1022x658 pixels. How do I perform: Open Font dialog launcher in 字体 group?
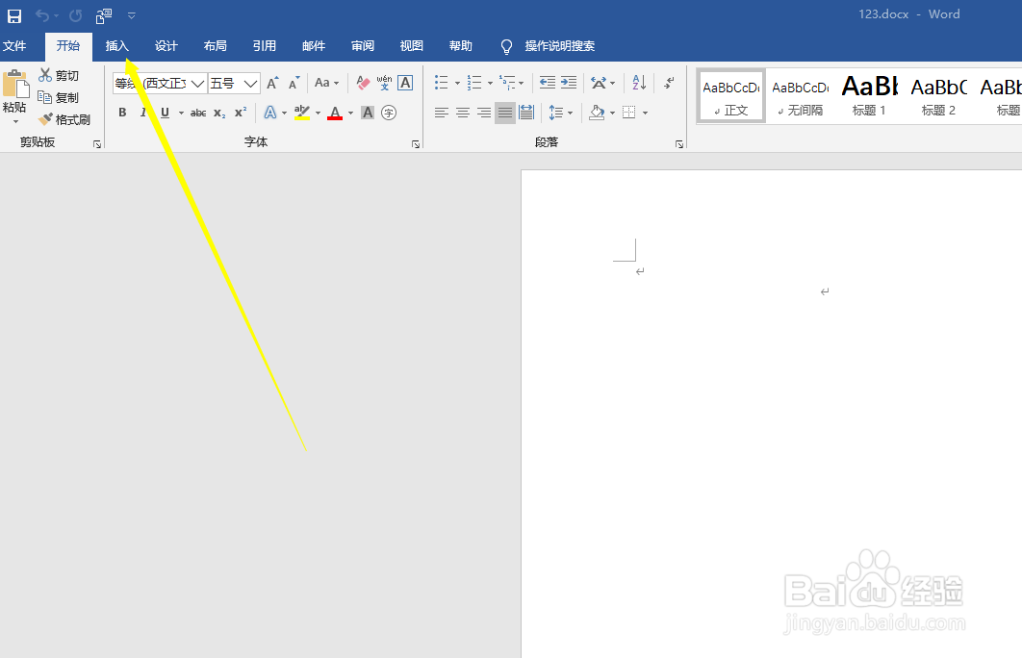click(415, 144)
